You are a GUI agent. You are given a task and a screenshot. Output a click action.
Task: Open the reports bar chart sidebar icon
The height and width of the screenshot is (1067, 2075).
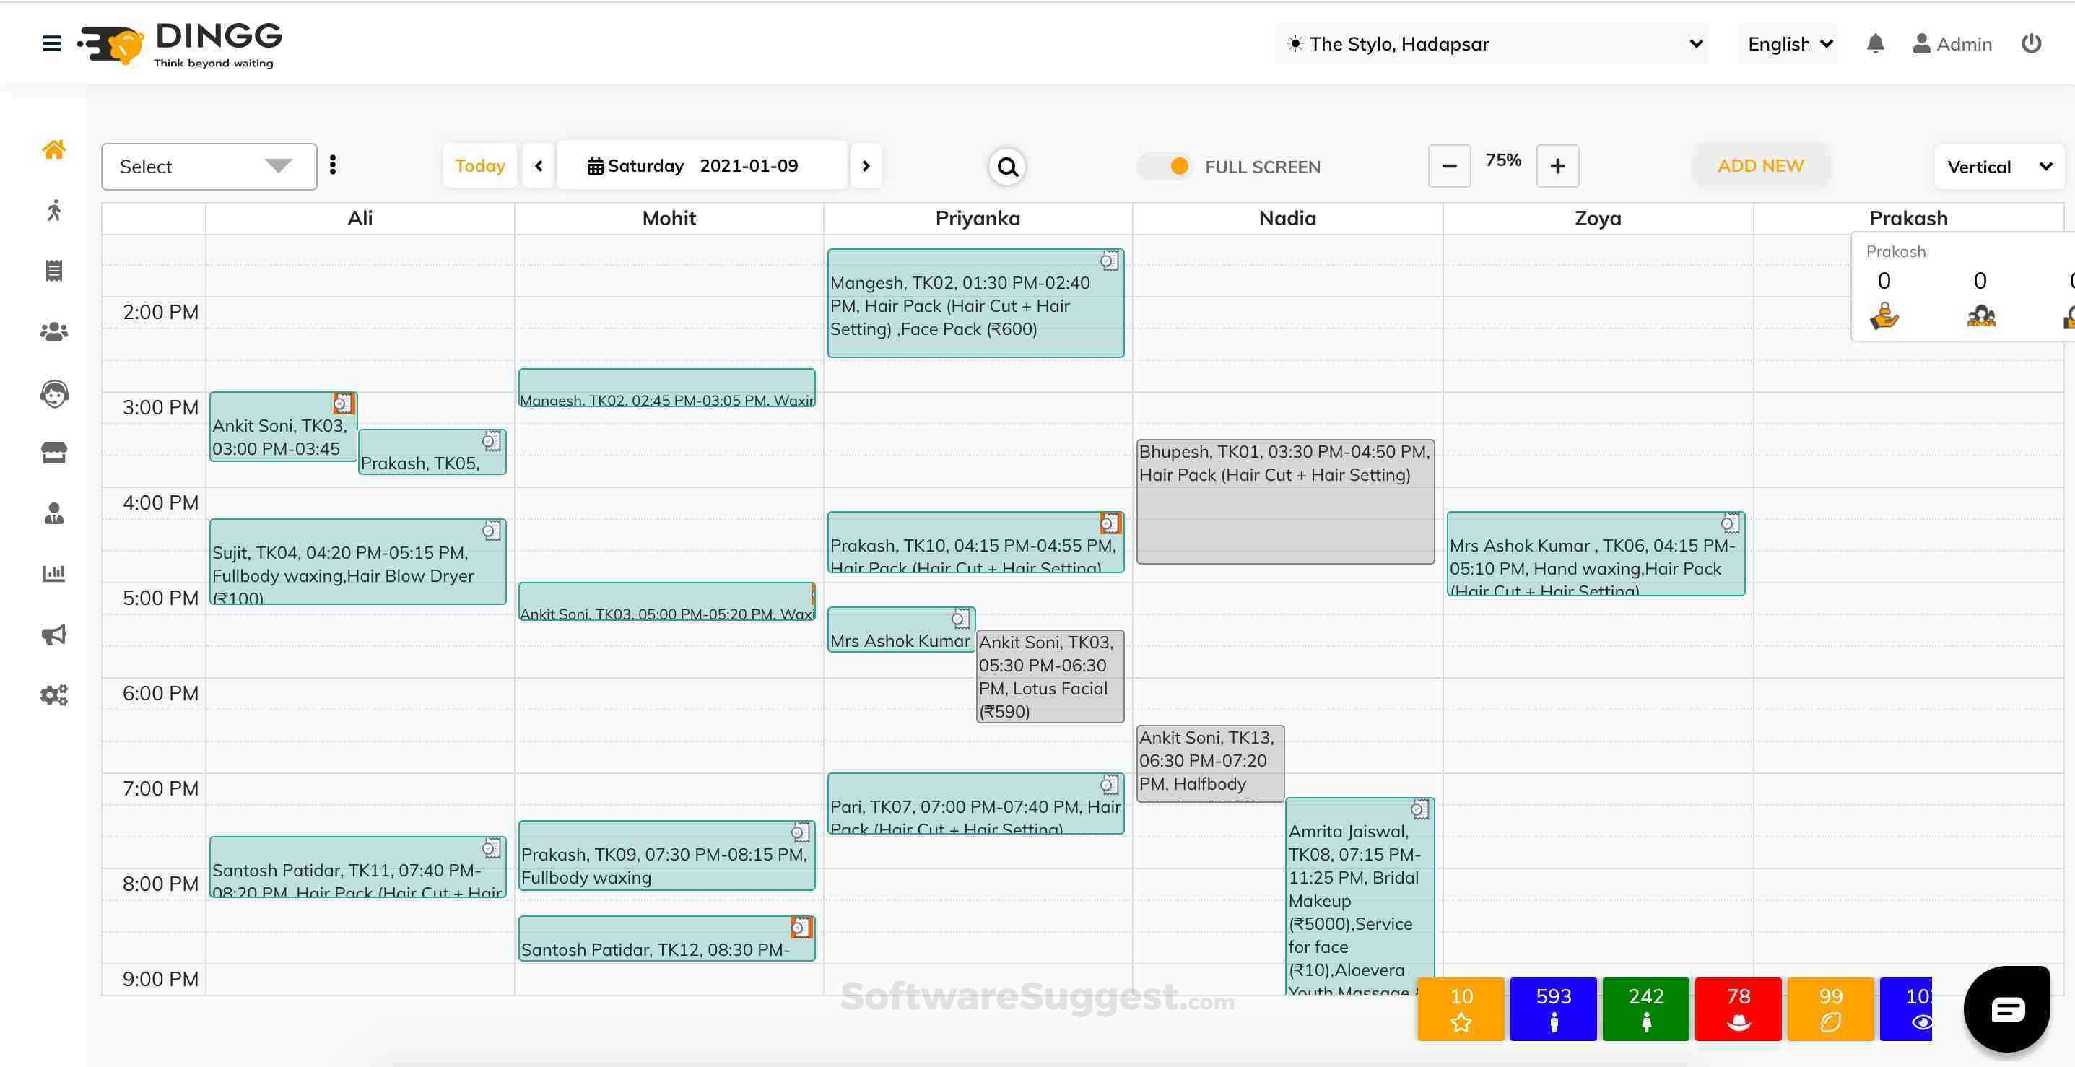coord(54,573)
